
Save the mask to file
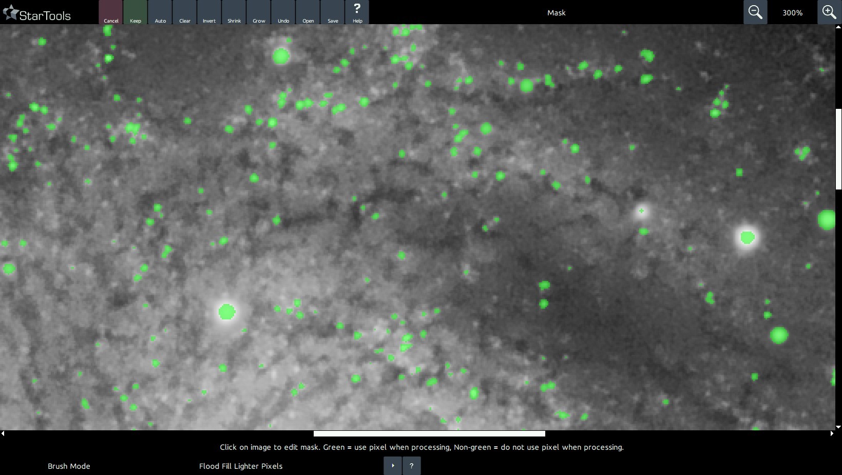point(333,12)
